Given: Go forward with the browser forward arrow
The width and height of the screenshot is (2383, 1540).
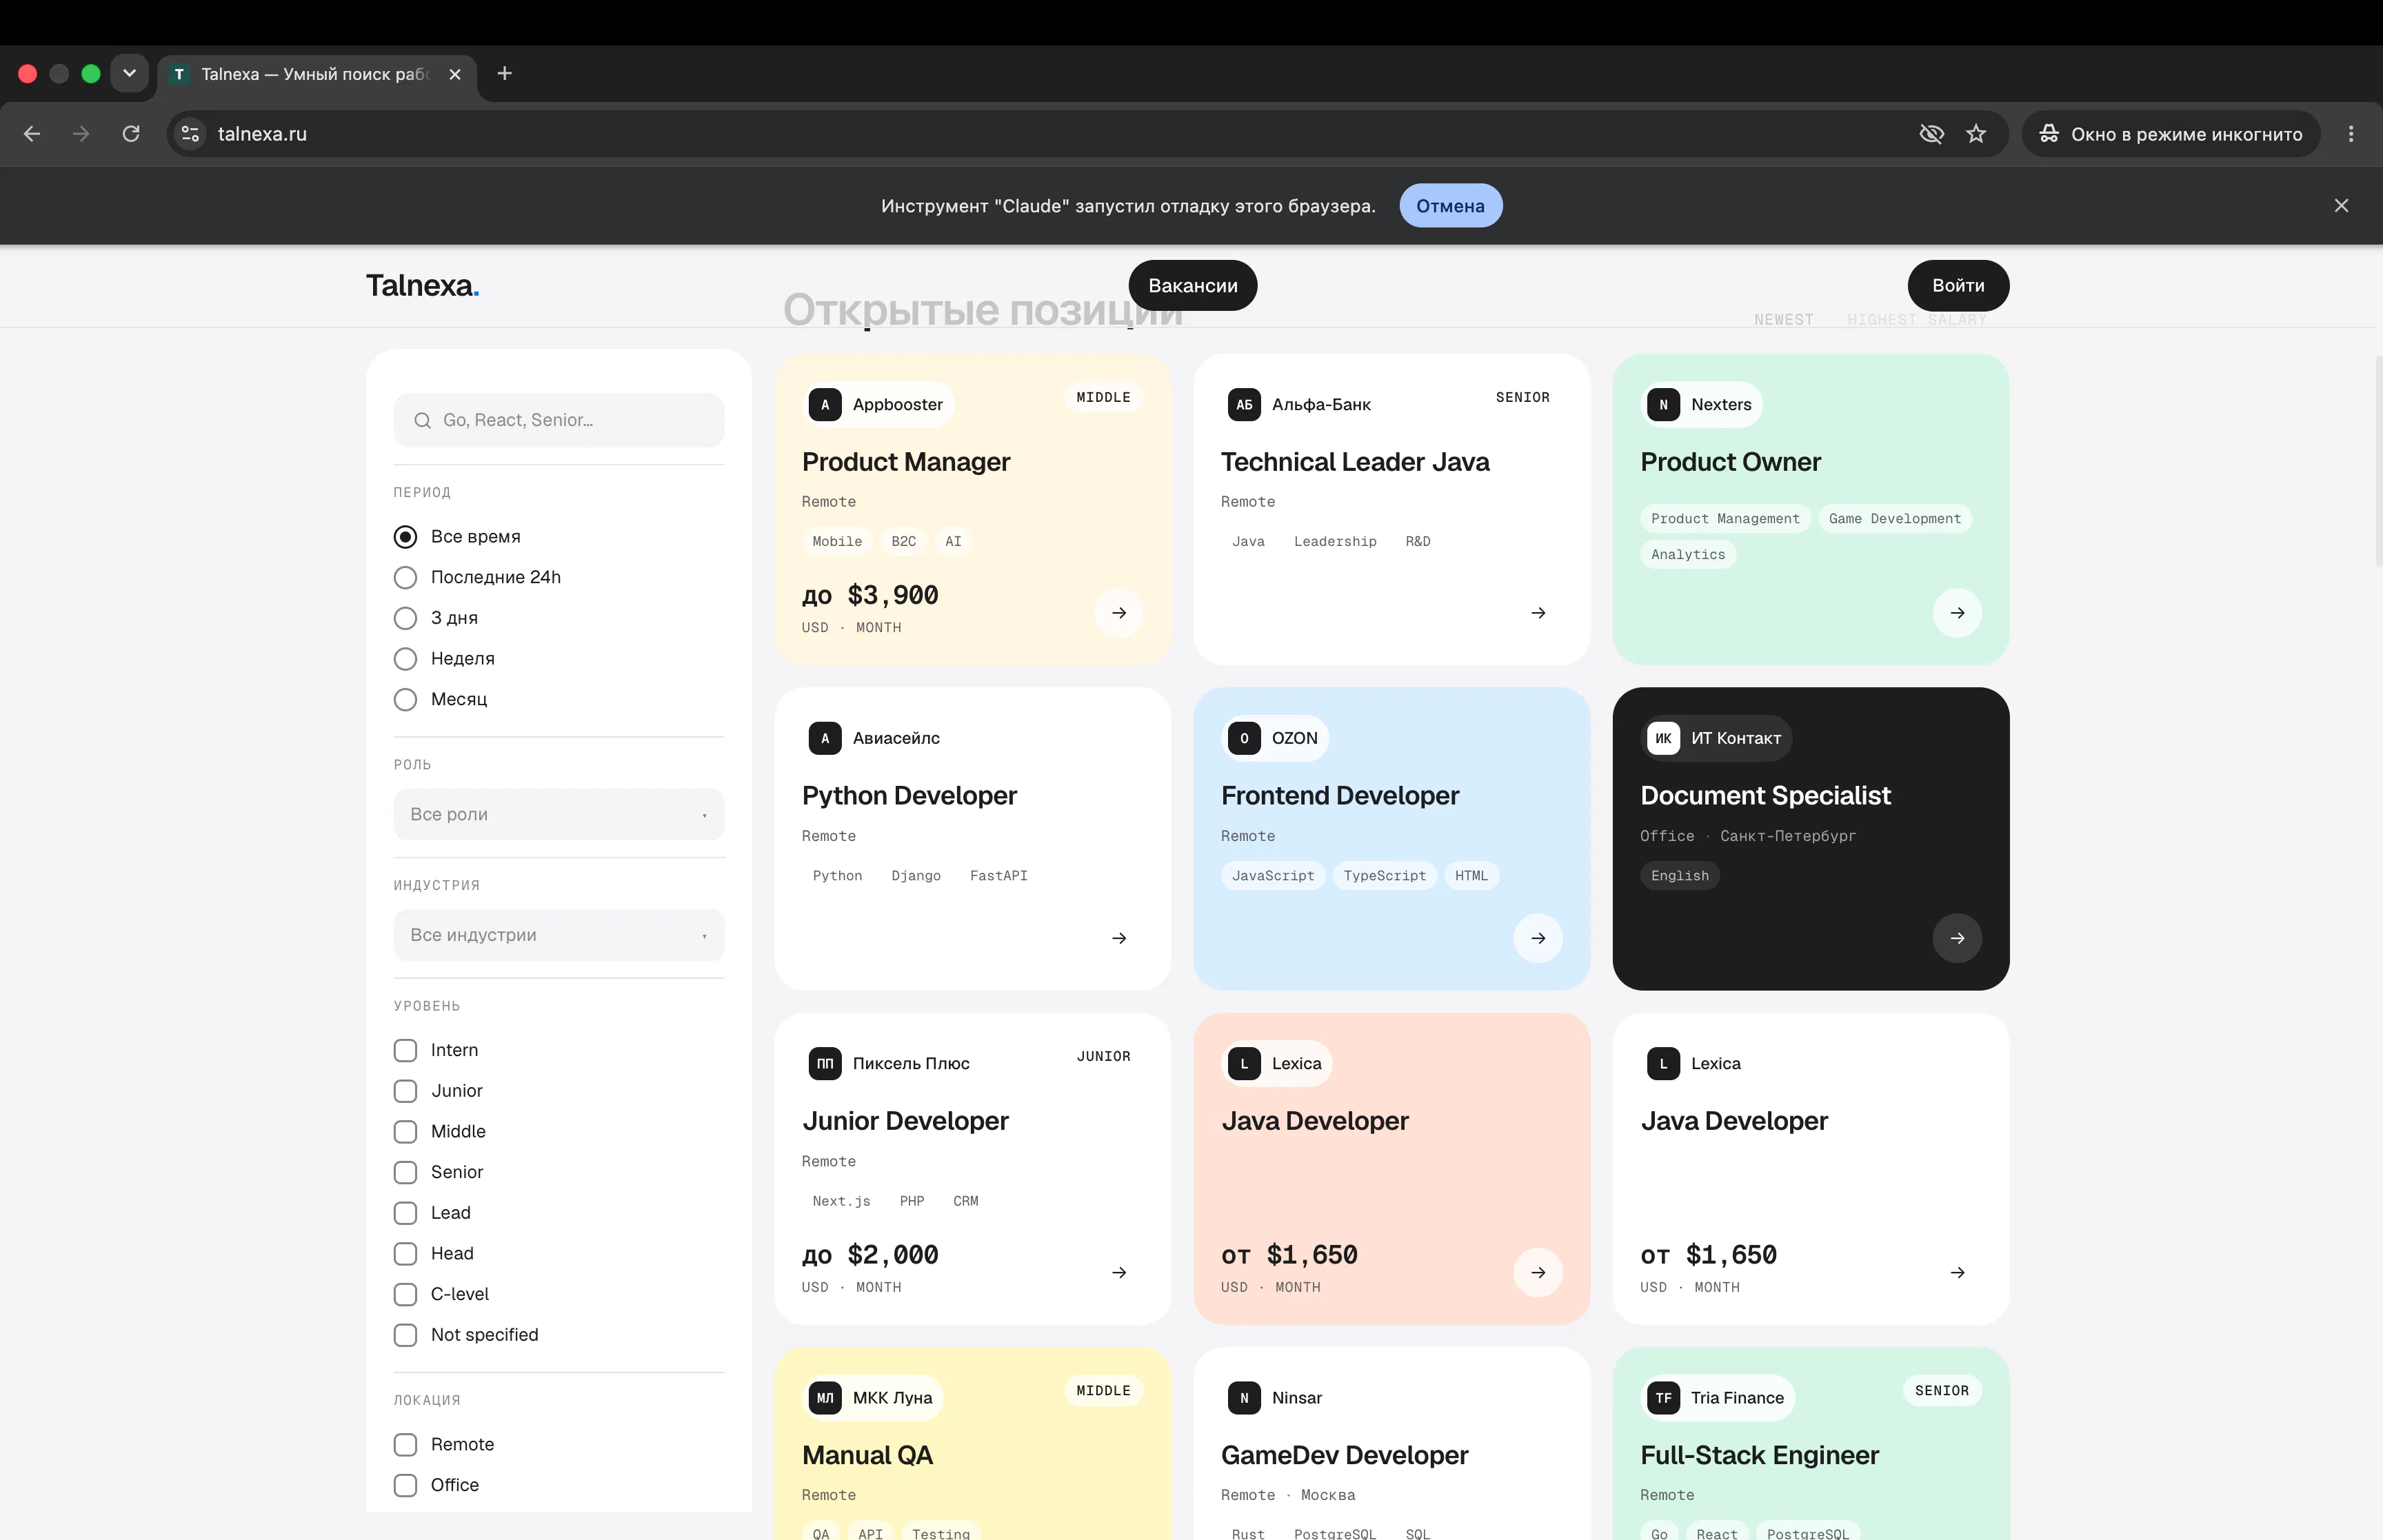Looking at the screenshot, I should coord(81,134).
